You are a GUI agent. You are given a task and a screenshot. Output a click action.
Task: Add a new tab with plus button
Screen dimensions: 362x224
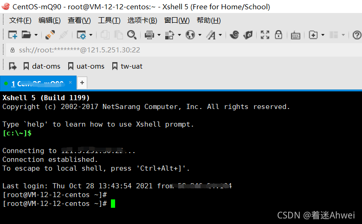click(82, 83)
